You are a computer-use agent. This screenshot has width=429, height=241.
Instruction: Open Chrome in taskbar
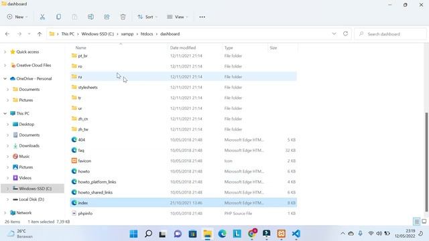(252, 234)
